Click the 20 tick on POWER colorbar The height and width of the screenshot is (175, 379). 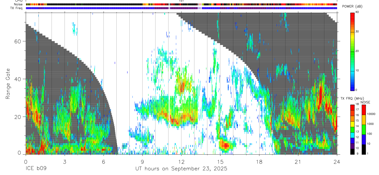coord(357,51)
